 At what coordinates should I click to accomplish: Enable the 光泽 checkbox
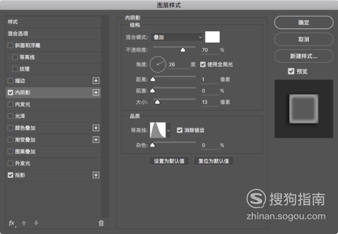coord(10,116)
